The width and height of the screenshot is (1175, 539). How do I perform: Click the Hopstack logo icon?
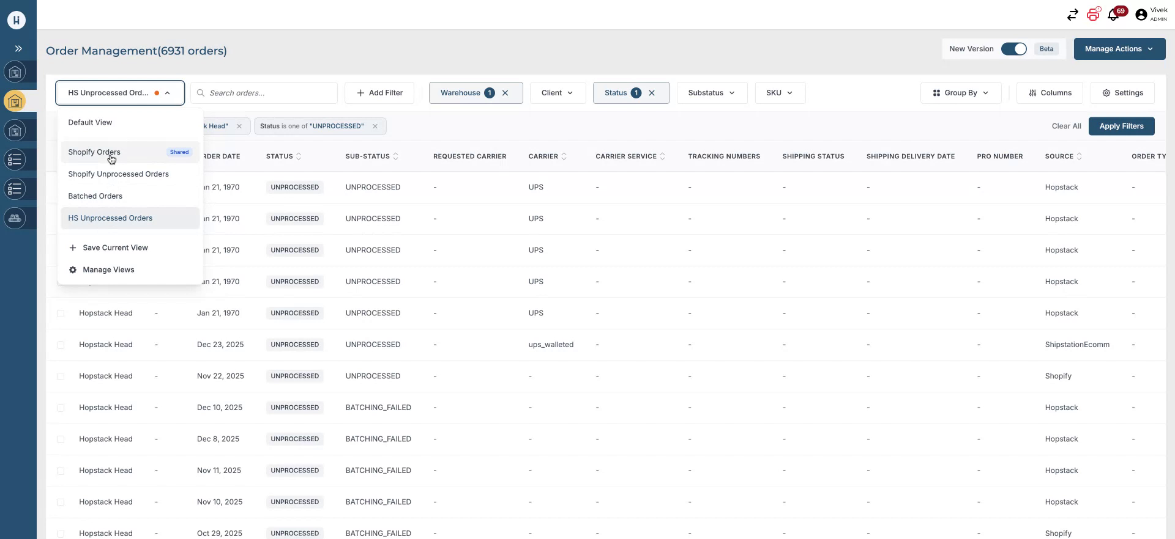[17, 20]
